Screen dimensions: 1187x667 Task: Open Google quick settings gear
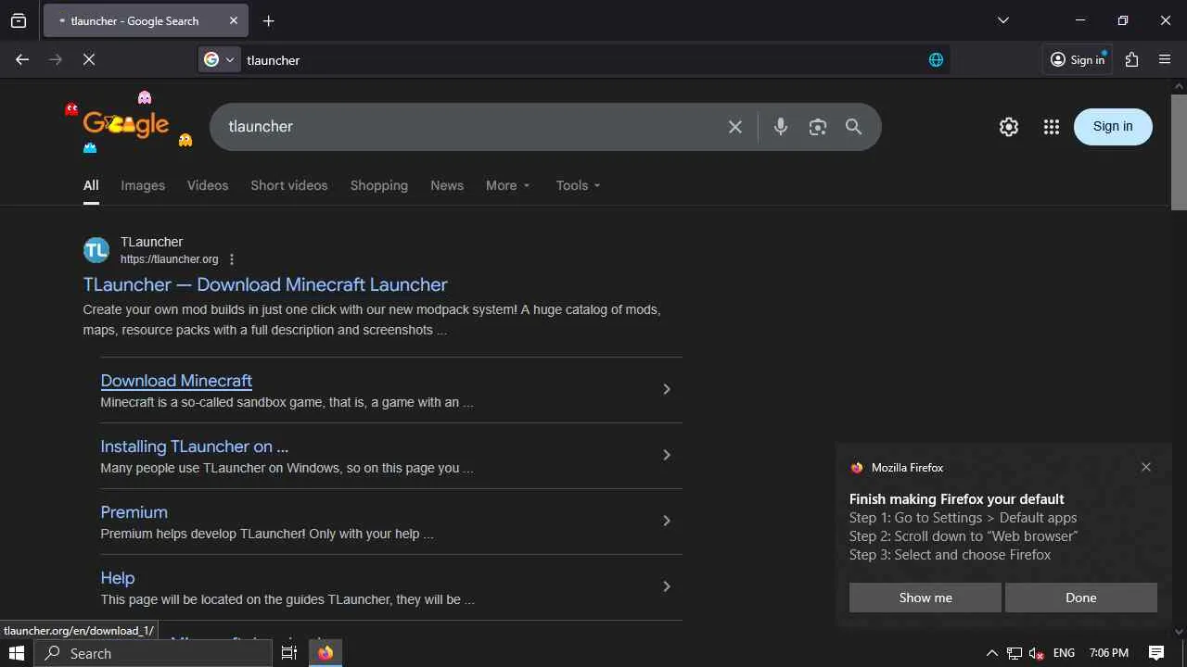(x=1009, y=127)
